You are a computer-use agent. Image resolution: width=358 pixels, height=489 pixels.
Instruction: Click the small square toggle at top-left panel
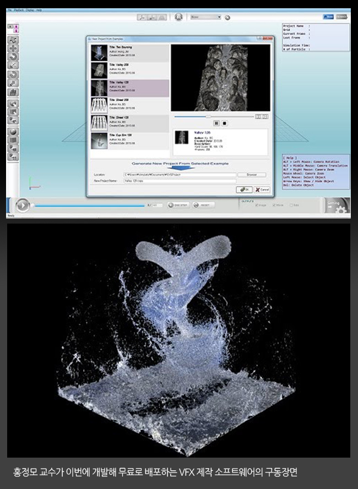(x=10, y=27)
